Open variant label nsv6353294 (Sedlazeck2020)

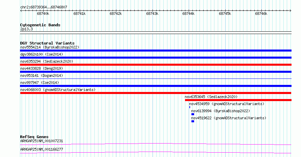(x=47, y=62)
